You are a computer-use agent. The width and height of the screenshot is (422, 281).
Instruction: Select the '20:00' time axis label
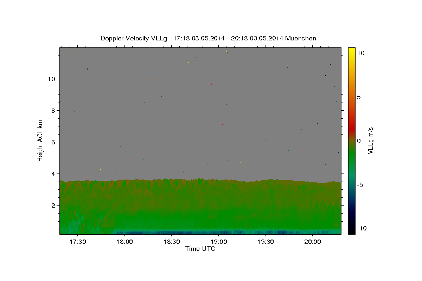pyautogui.click(x=312, y=242)
